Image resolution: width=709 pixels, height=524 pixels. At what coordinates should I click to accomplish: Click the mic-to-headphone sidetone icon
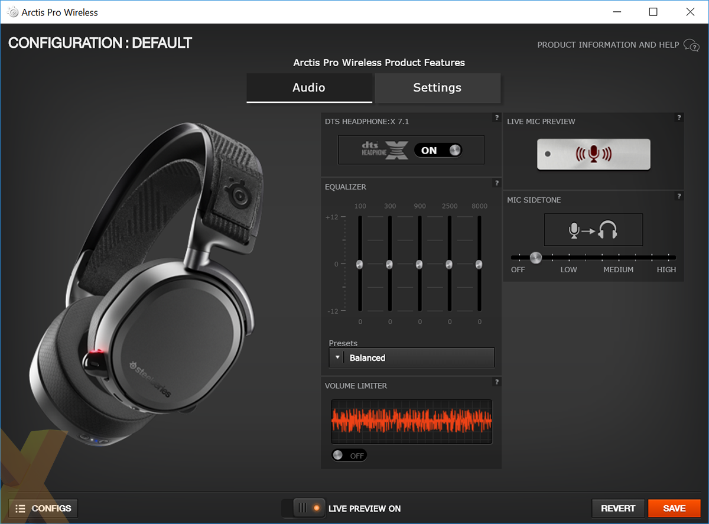(x=593, y=230)
